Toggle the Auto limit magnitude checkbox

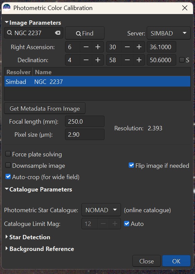[x=127, y=224]
